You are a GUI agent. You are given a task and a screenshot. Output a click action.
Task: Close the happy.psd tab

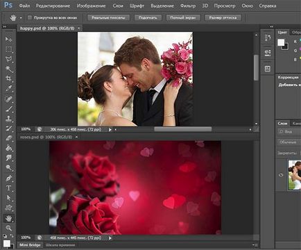coord(79,28)
